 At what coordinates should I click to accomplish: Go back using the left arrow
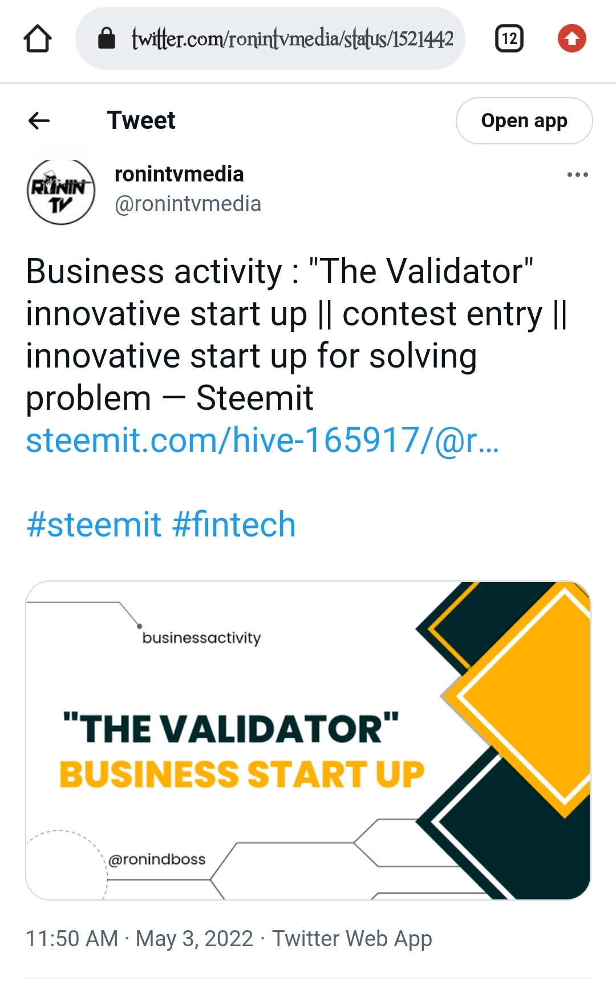coord(39,120)
